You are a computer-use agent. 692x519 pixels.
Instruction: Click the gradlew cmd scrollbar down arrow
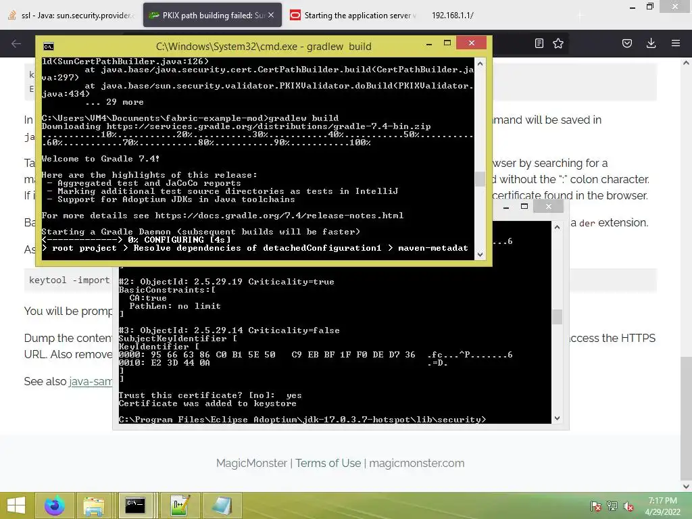point(480,255)
